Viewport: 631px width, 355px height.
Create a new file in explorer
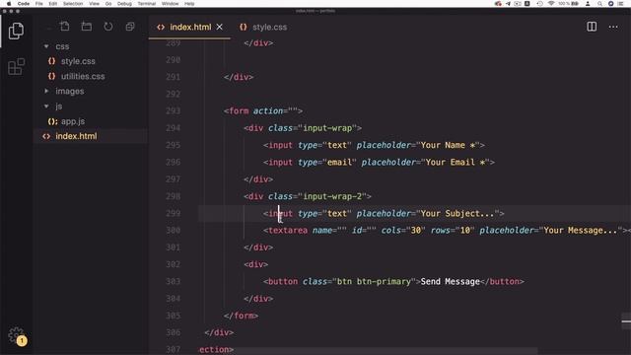coord(64,27)
